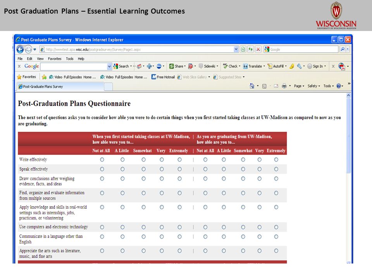
Task: Open the Tools menu in menu bar
Action: (69, 59)
